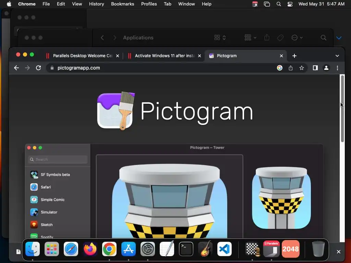Open Chrome's three-dot menu

(x=337, y=68)
